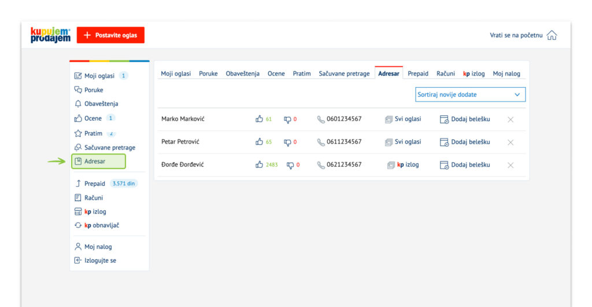592x307 pixels.
Task: Open Adresar in the sidebar menu
Action: [x=98, y=161]
